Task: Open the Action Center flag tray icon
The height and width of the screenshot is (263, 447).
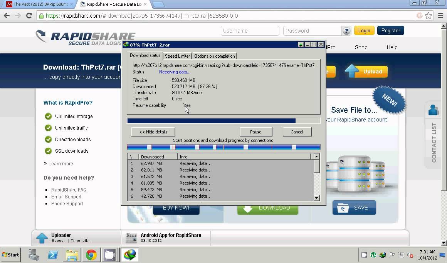Action: tap(392, 255)
